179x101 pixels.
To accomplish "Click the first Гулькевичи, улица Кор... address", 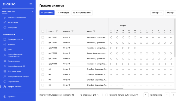I will click(97, 48).
